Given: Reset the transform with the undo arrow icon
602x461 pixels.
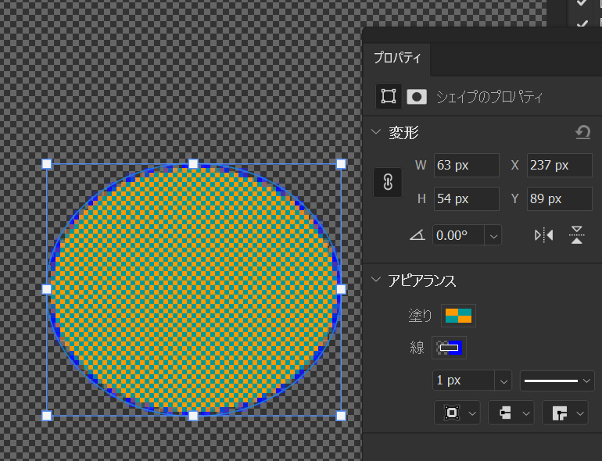Looking at the screenshot, I should point(582,133).
